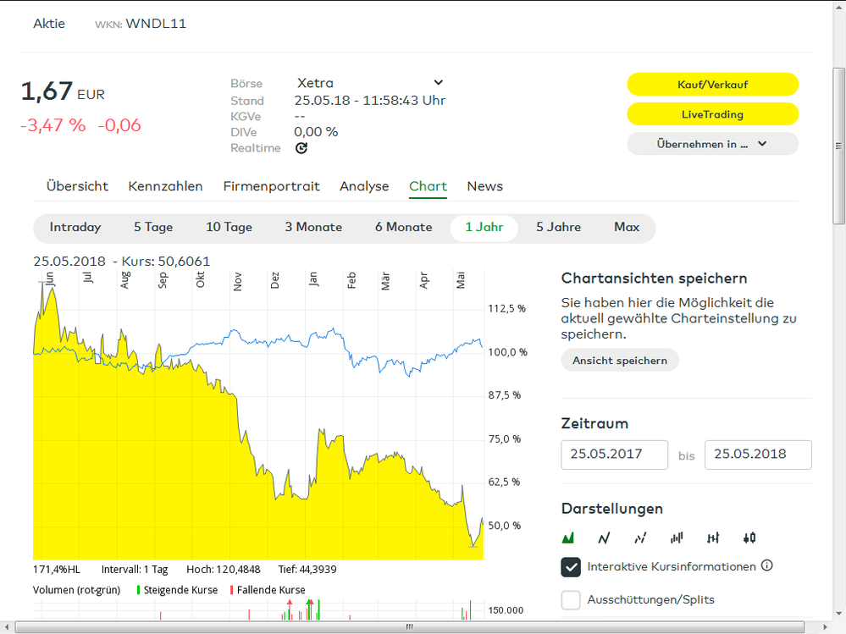Switch to solid line chart style

pos(604,538)
